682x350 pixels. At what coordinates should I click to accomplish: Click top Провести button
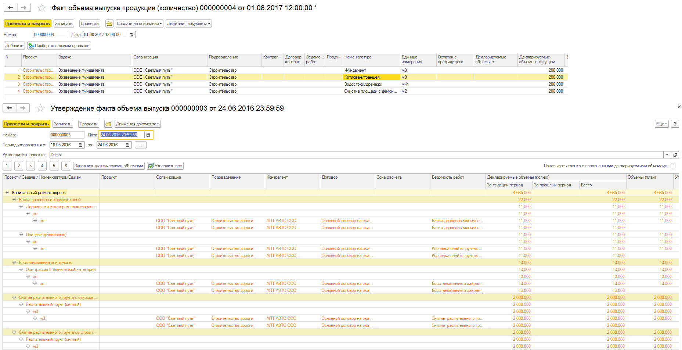coord(90,24)
